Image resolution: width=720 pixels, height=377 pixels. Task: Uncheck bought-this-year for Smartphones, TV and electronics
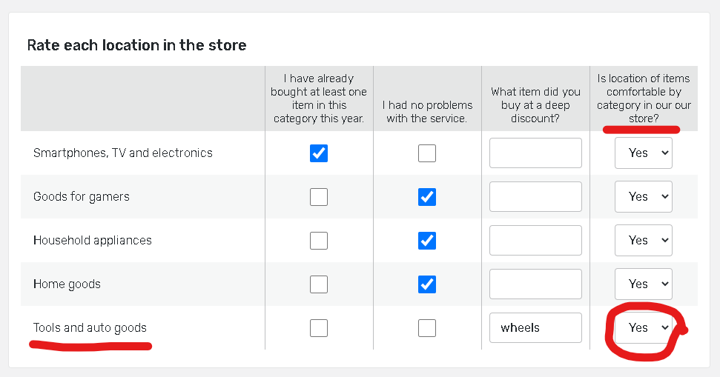click(319, 153)
